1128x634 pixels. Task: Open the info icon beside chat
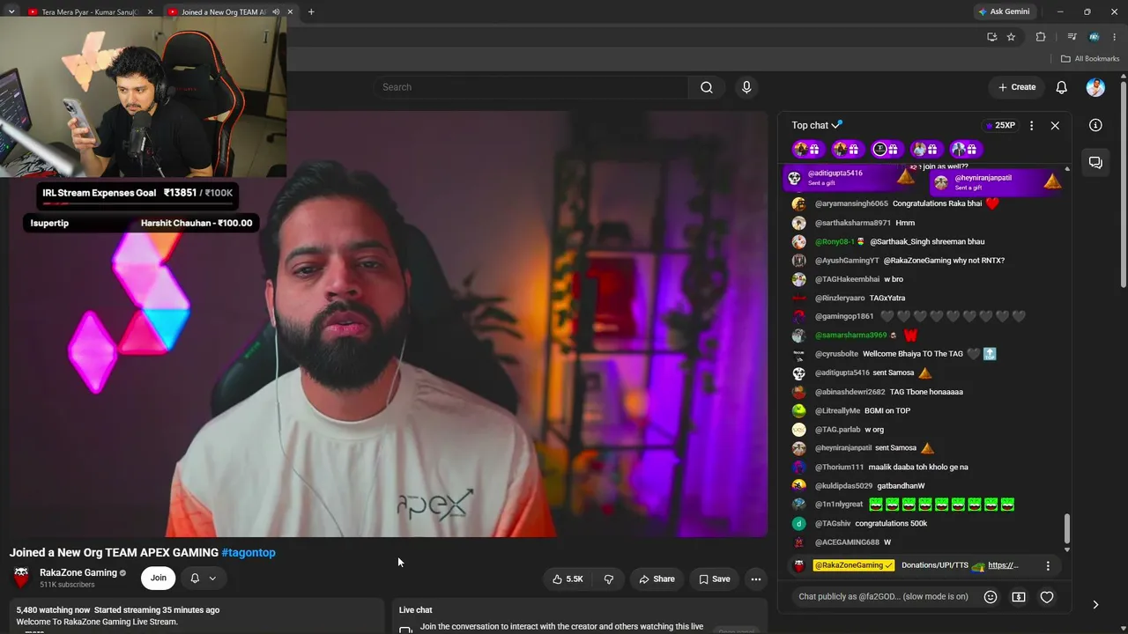pyautogui.click(x=1095, y=125)
